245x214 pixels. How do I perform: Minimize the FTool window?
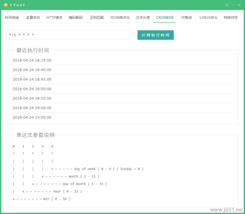pos(233,5)
